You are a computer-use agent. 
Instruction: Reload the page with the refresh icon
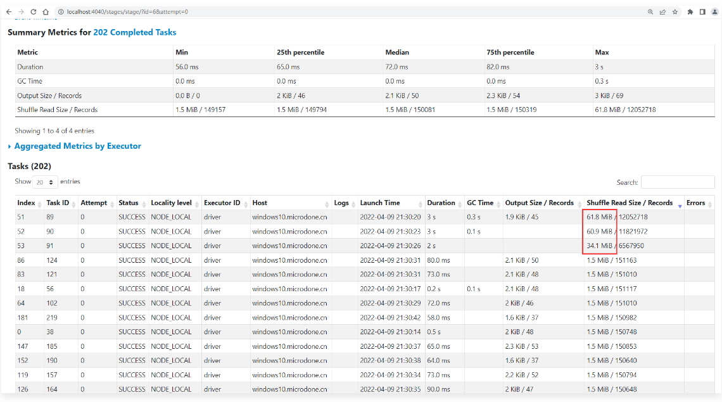[x=33, y=12]
